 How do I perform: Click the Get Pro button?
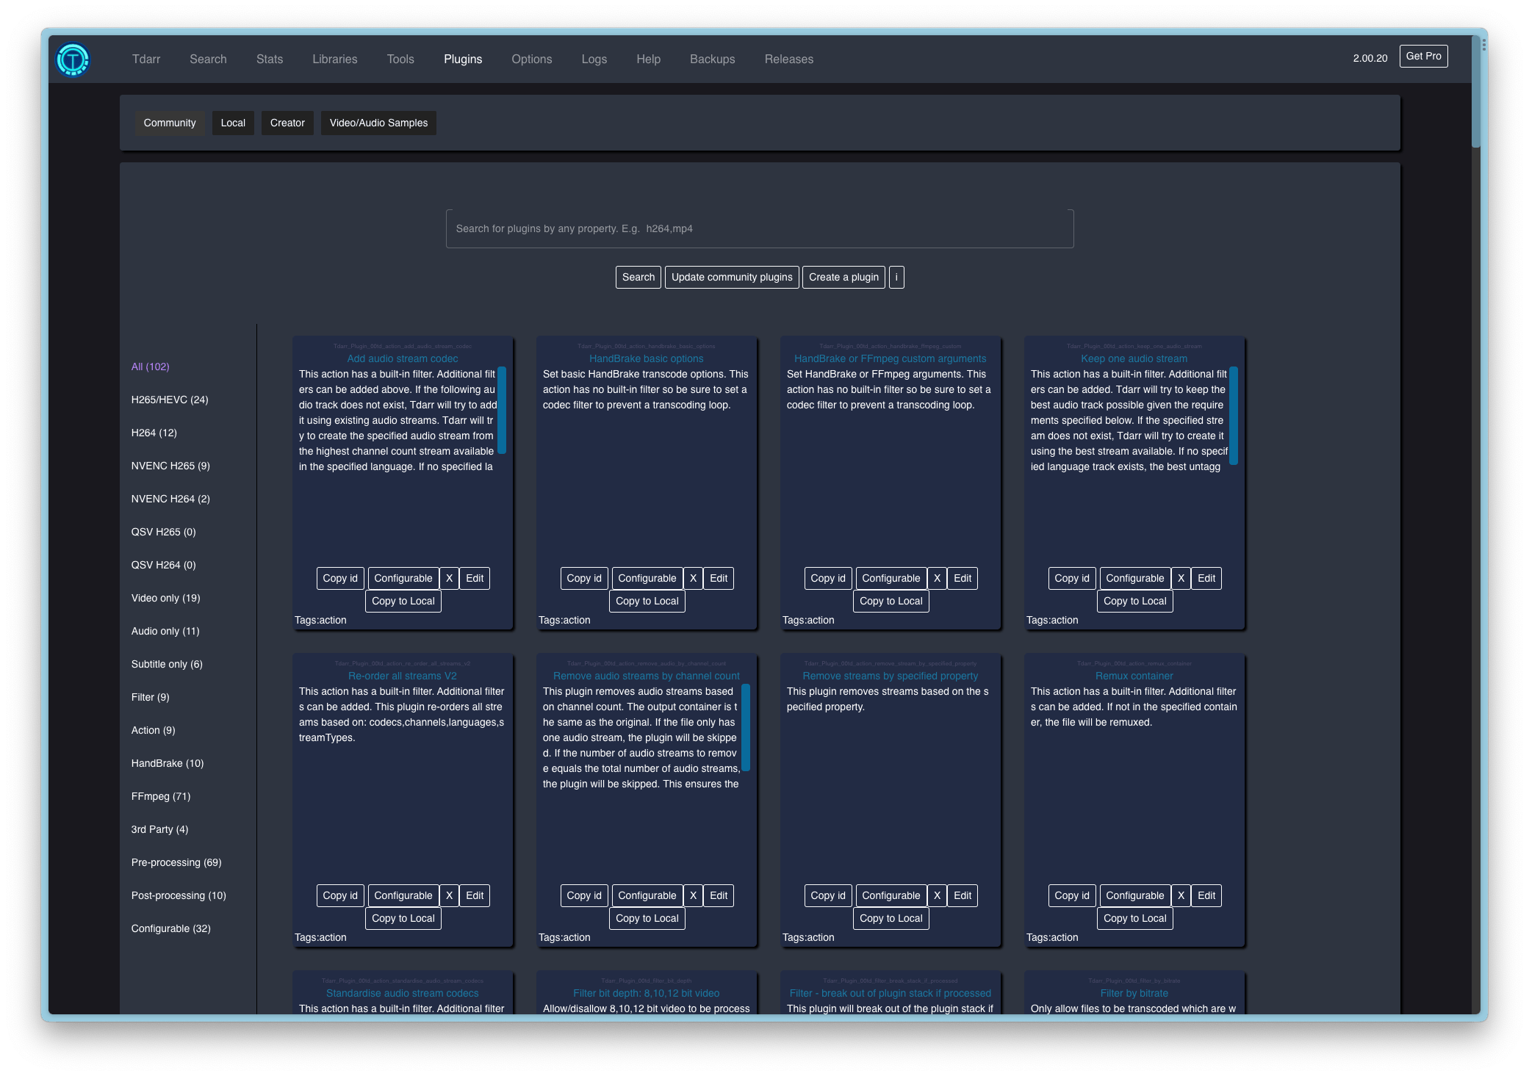(1423, 57)
